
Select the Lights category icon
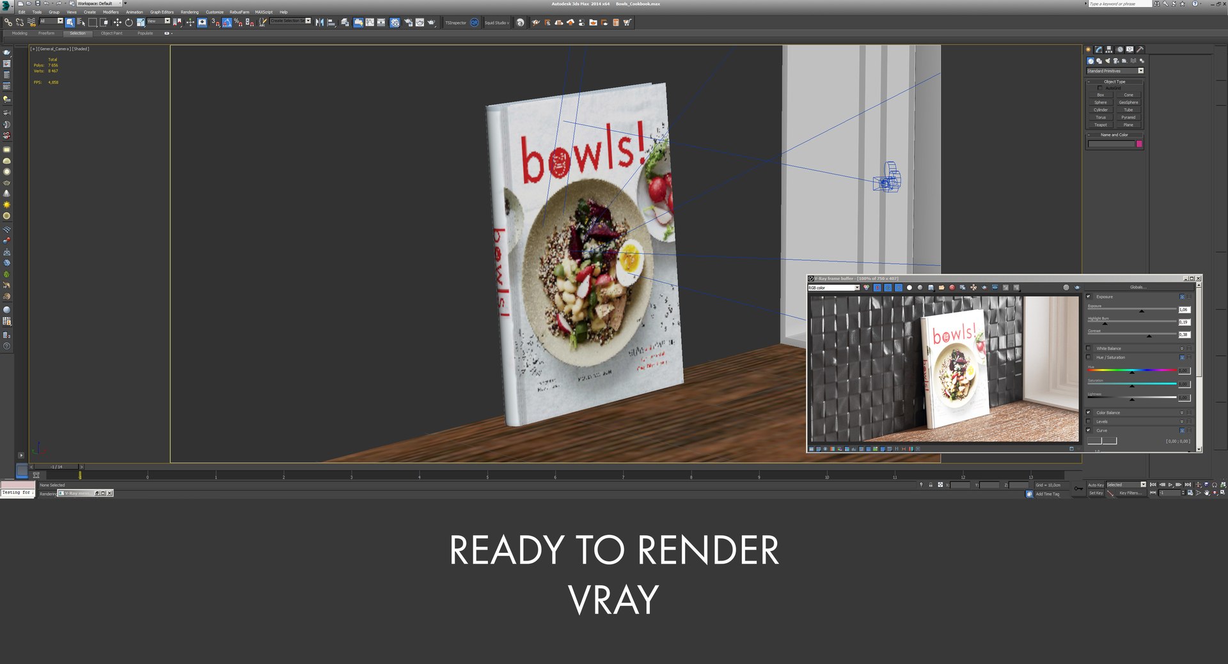(x=1108, y=61)
